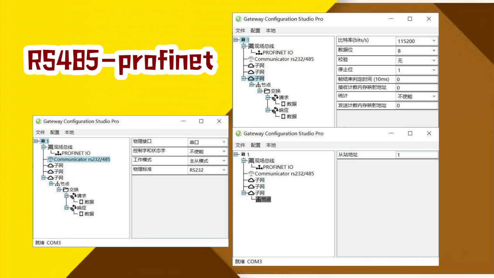Open the 停止位 dropdown
This screenshot has width=494, height=278.
pos(417,70)
